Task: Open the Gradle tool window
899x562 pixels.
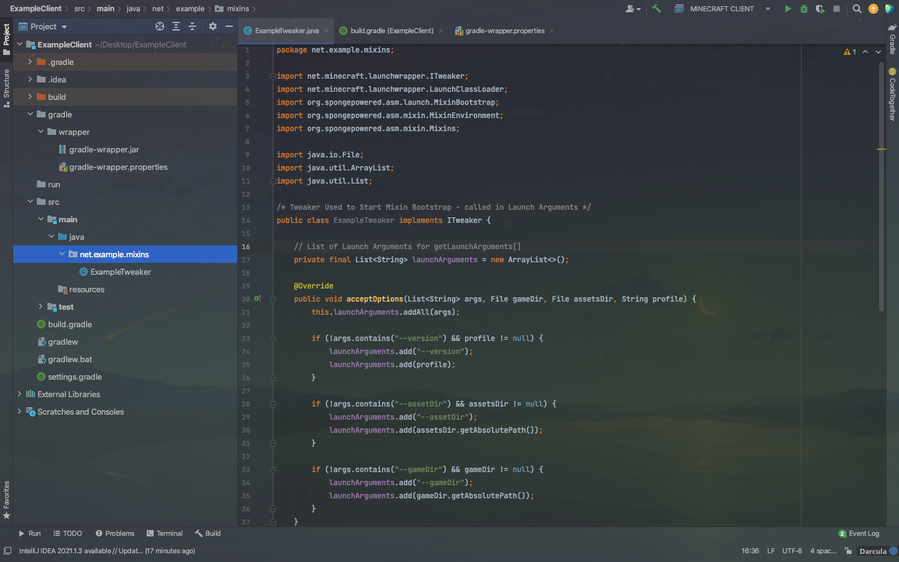Action: (x=892, y=40)
